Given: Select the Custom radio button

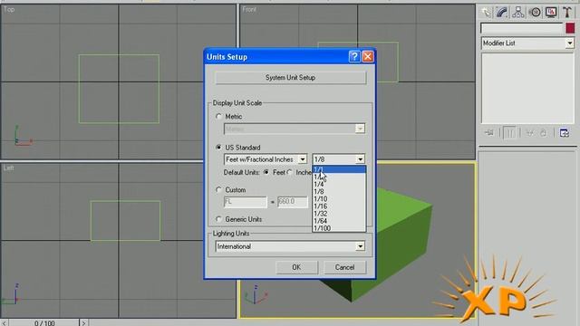Looking at the screenshot, I should [218, 190].
